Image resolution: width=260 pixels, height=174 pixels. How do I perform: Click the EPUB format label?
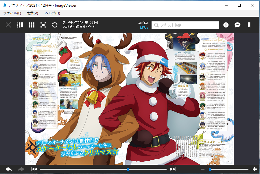(x=144, y=27)
